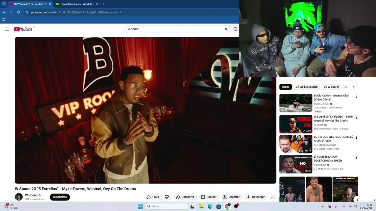The image size is (376, 211).
Task: Click the main video player to pause
Action: [x=145, y=110]
